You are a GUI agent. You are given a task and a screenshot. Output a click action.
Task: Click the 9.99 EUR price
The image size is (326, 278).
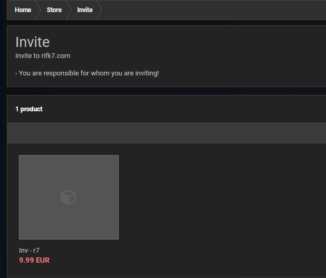pyautogui.click(x=34, y=260)
